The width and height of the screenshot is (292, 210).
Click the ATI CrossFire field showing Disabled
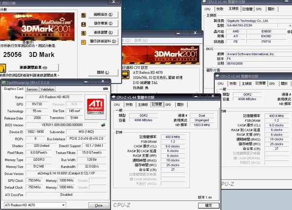(x=66, y=194)
